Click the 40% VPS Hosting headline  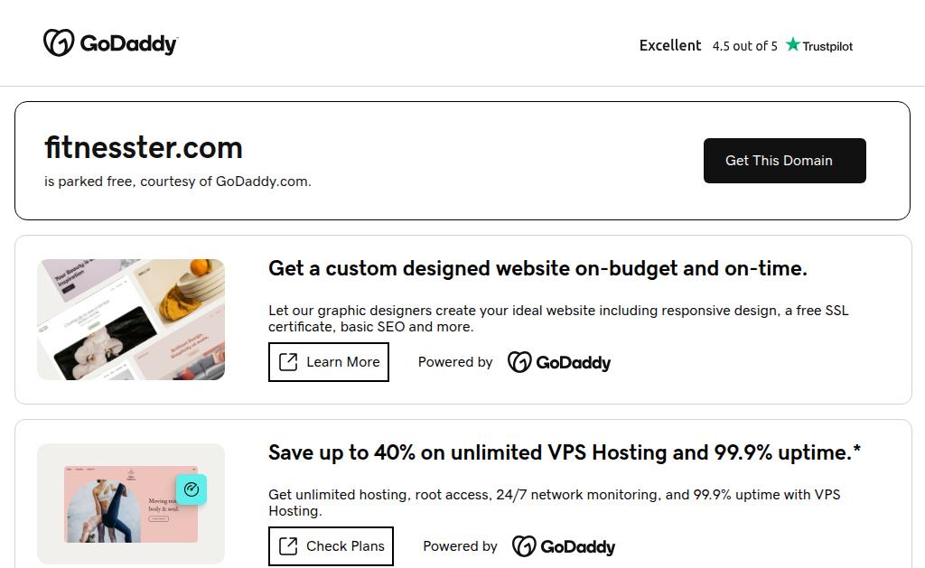[x=565, y=452]
